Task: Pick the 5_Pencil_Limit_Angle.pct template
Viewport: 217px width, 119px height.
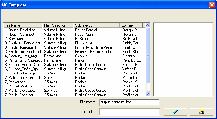Action: click(74, 60)
